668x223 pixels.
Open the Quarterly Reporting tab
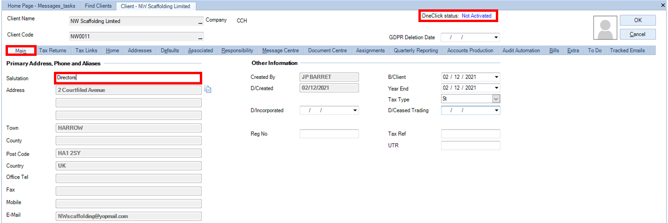point(416,50)
